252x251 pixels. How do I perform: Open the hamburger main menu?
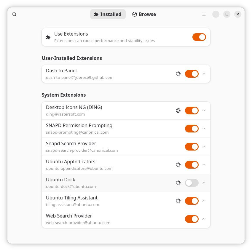pos(204,14)
